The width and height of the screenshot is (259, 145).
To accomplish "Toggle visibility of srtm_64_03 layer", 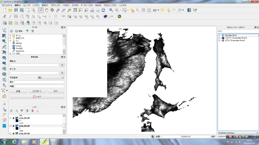I will (x=14, y=118).
